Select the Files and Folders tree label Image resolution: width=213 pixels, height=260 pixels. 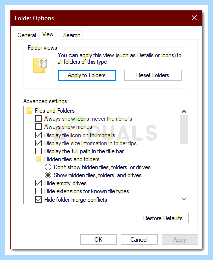54,111
